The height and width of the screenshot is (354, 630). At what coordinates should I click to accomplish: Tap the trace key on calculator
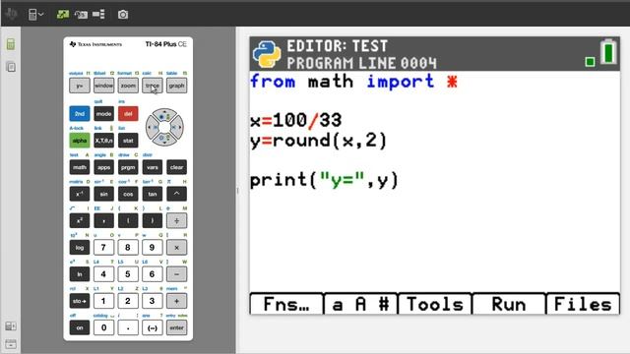pyautogui.click(x=153, y=86)
